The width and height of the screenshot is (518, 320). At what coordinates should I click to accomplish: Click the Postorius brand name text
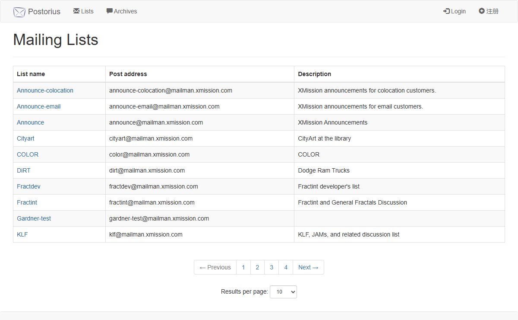click(x=44, y=12)
